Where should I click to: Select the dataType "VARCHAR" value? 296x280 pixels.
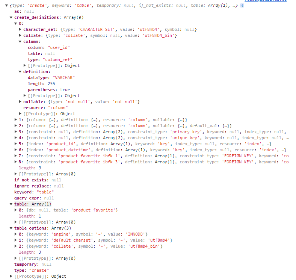[63, 78]
